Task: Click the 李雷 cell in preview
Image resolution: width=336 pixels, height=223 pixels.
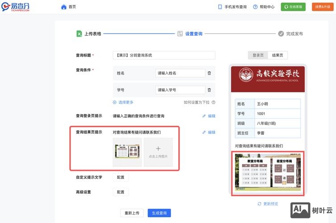Action: tap(278, 133)
